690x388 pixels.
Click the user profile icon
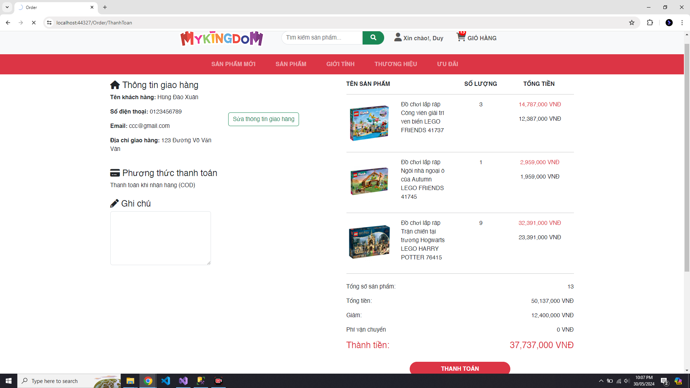pos(398,37)
